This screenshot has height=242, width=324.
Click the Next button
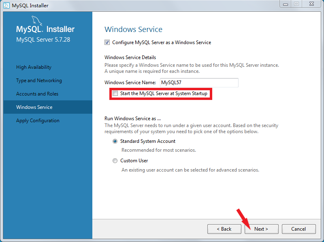point(261,229)
